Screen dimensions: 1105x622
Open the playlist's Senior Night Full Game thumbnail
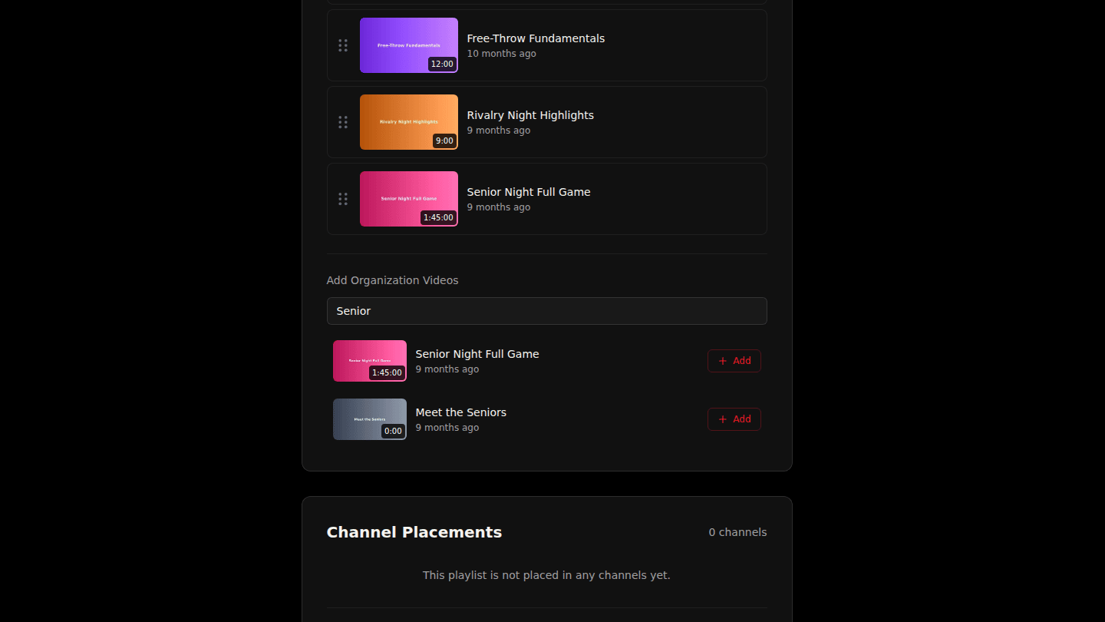point(409,199)
